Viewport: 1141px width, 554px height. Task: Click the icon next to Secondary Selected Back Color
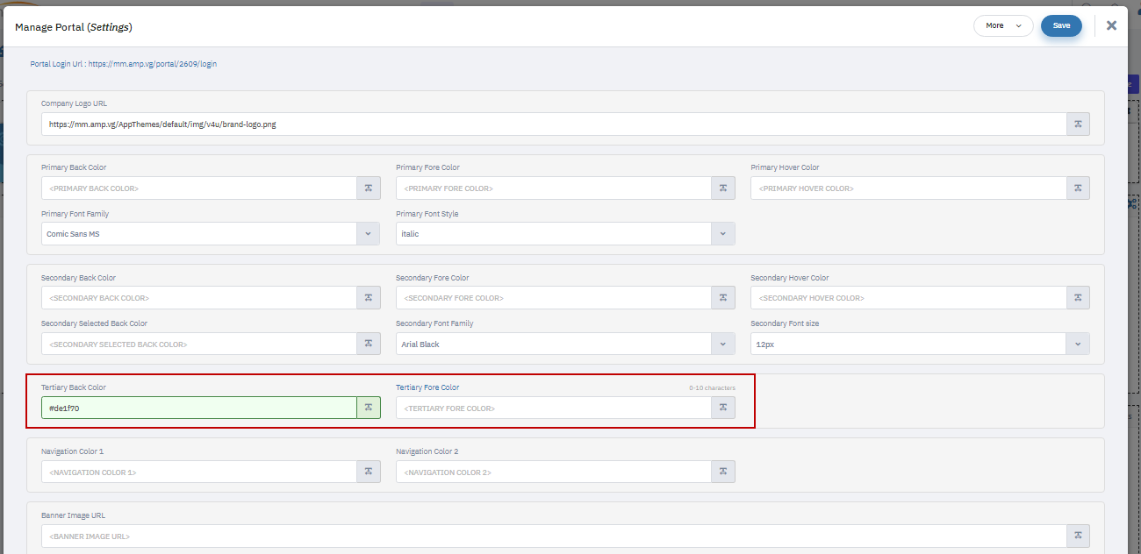coord(369,344)
